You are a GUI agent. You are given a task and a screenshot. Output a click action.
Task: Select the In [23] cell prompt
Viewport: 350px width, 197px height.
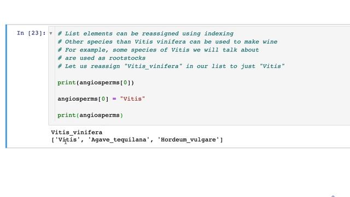pos(31,33)
